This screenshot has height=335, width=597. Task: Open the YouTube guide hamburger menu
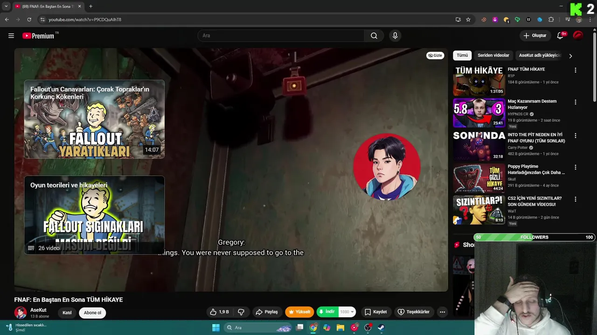11,36
